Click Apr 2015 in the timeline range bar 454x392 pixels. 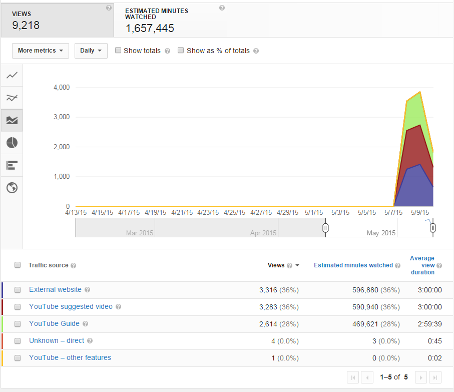point(263,233)
